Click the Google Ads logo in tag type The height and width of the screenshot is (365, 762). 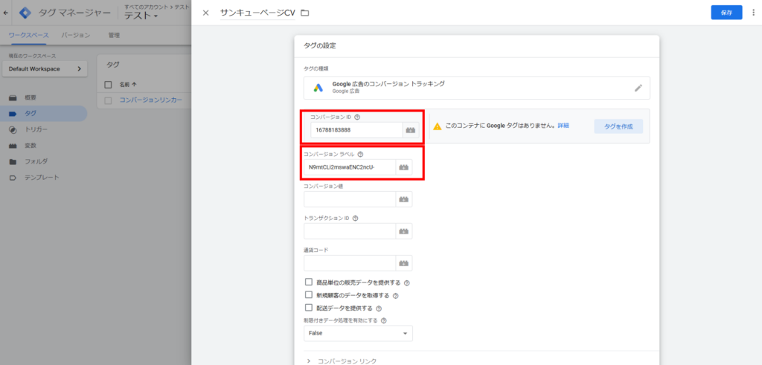pos(318,88)
